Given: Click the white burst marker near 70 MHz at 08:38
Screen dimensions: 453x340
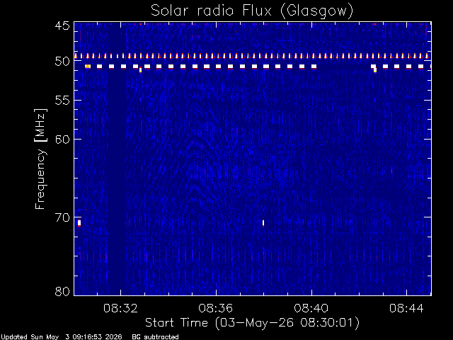Looking at the screenshot, I should pos(263,223).
